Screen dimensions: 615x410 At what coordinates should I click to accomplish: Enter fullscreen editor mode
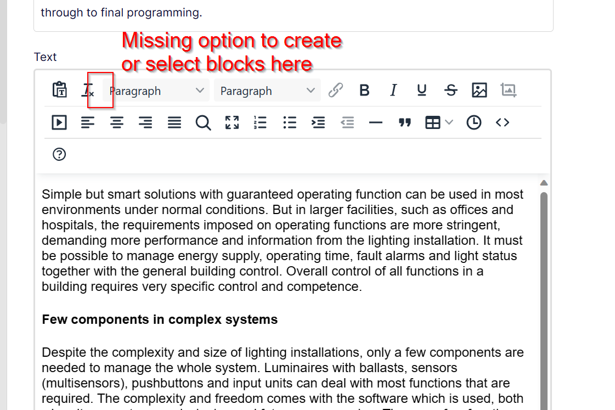232,122
